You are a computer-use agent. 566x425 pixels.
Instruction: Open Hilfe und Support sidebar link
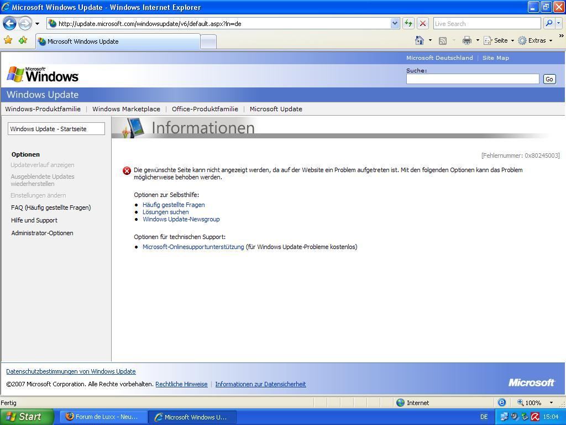(x=34, y=220)
